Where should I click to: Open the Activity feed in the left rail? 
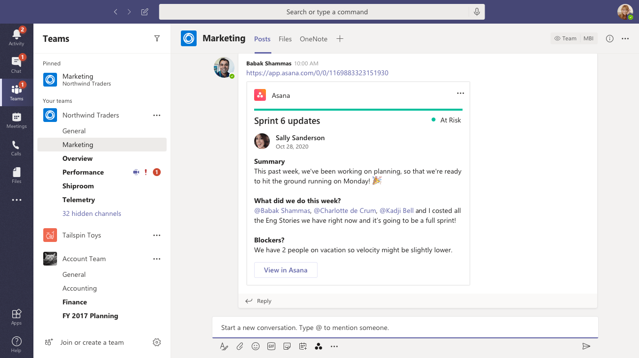17,37
